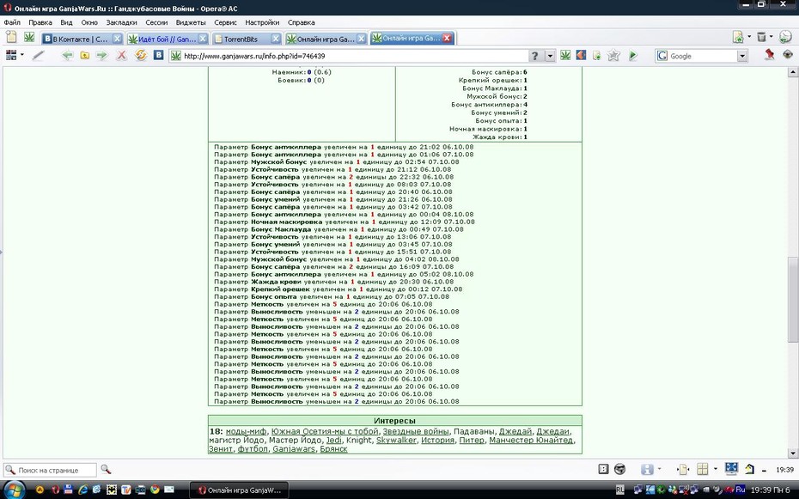
Task: Go forward with the green right arrow
Action: 102,56
